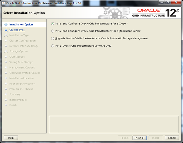Click the OCR Storage step

coord(17,57)
